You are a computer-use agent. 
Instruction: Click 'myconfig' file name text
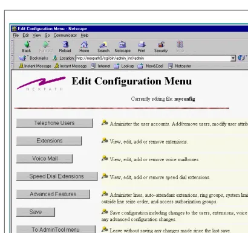point(184,99)
